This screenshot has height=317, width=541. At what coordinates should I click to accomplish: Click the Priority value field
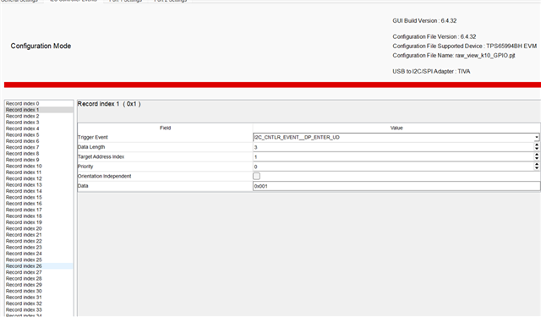[393, 167]
